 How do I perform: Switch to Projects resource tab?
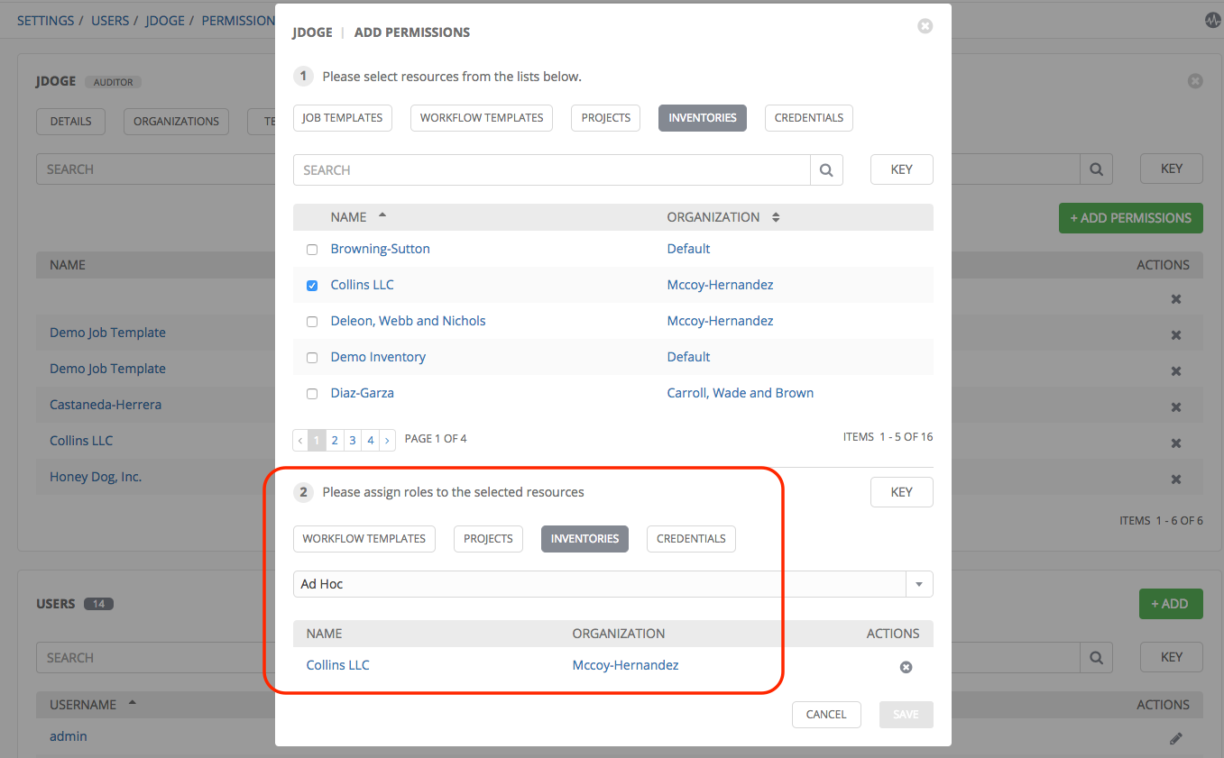[x=606, y=118]
